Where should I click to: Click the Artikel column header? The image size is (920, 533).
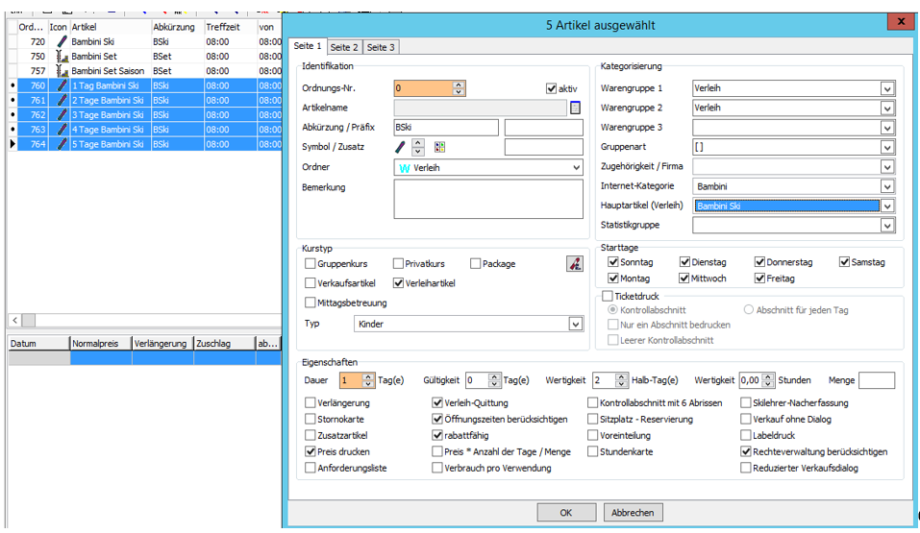111,27
